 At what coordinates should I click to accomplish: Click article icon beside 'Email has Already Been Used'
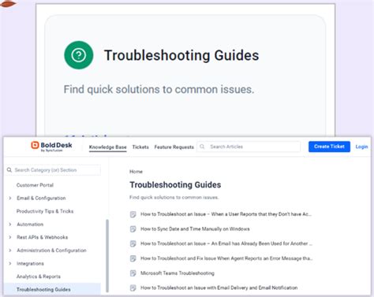[x=133, y=243]
